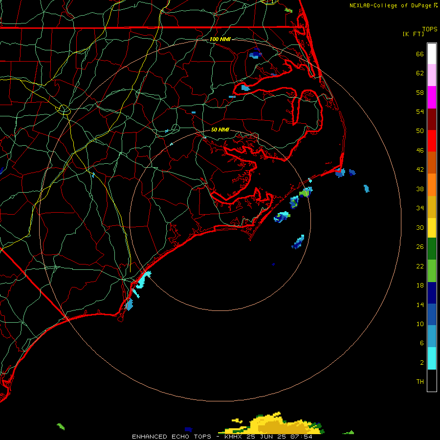Click the 100 NMI range ring label
This screenshot has width=440, height=440.
click(220, 39)
